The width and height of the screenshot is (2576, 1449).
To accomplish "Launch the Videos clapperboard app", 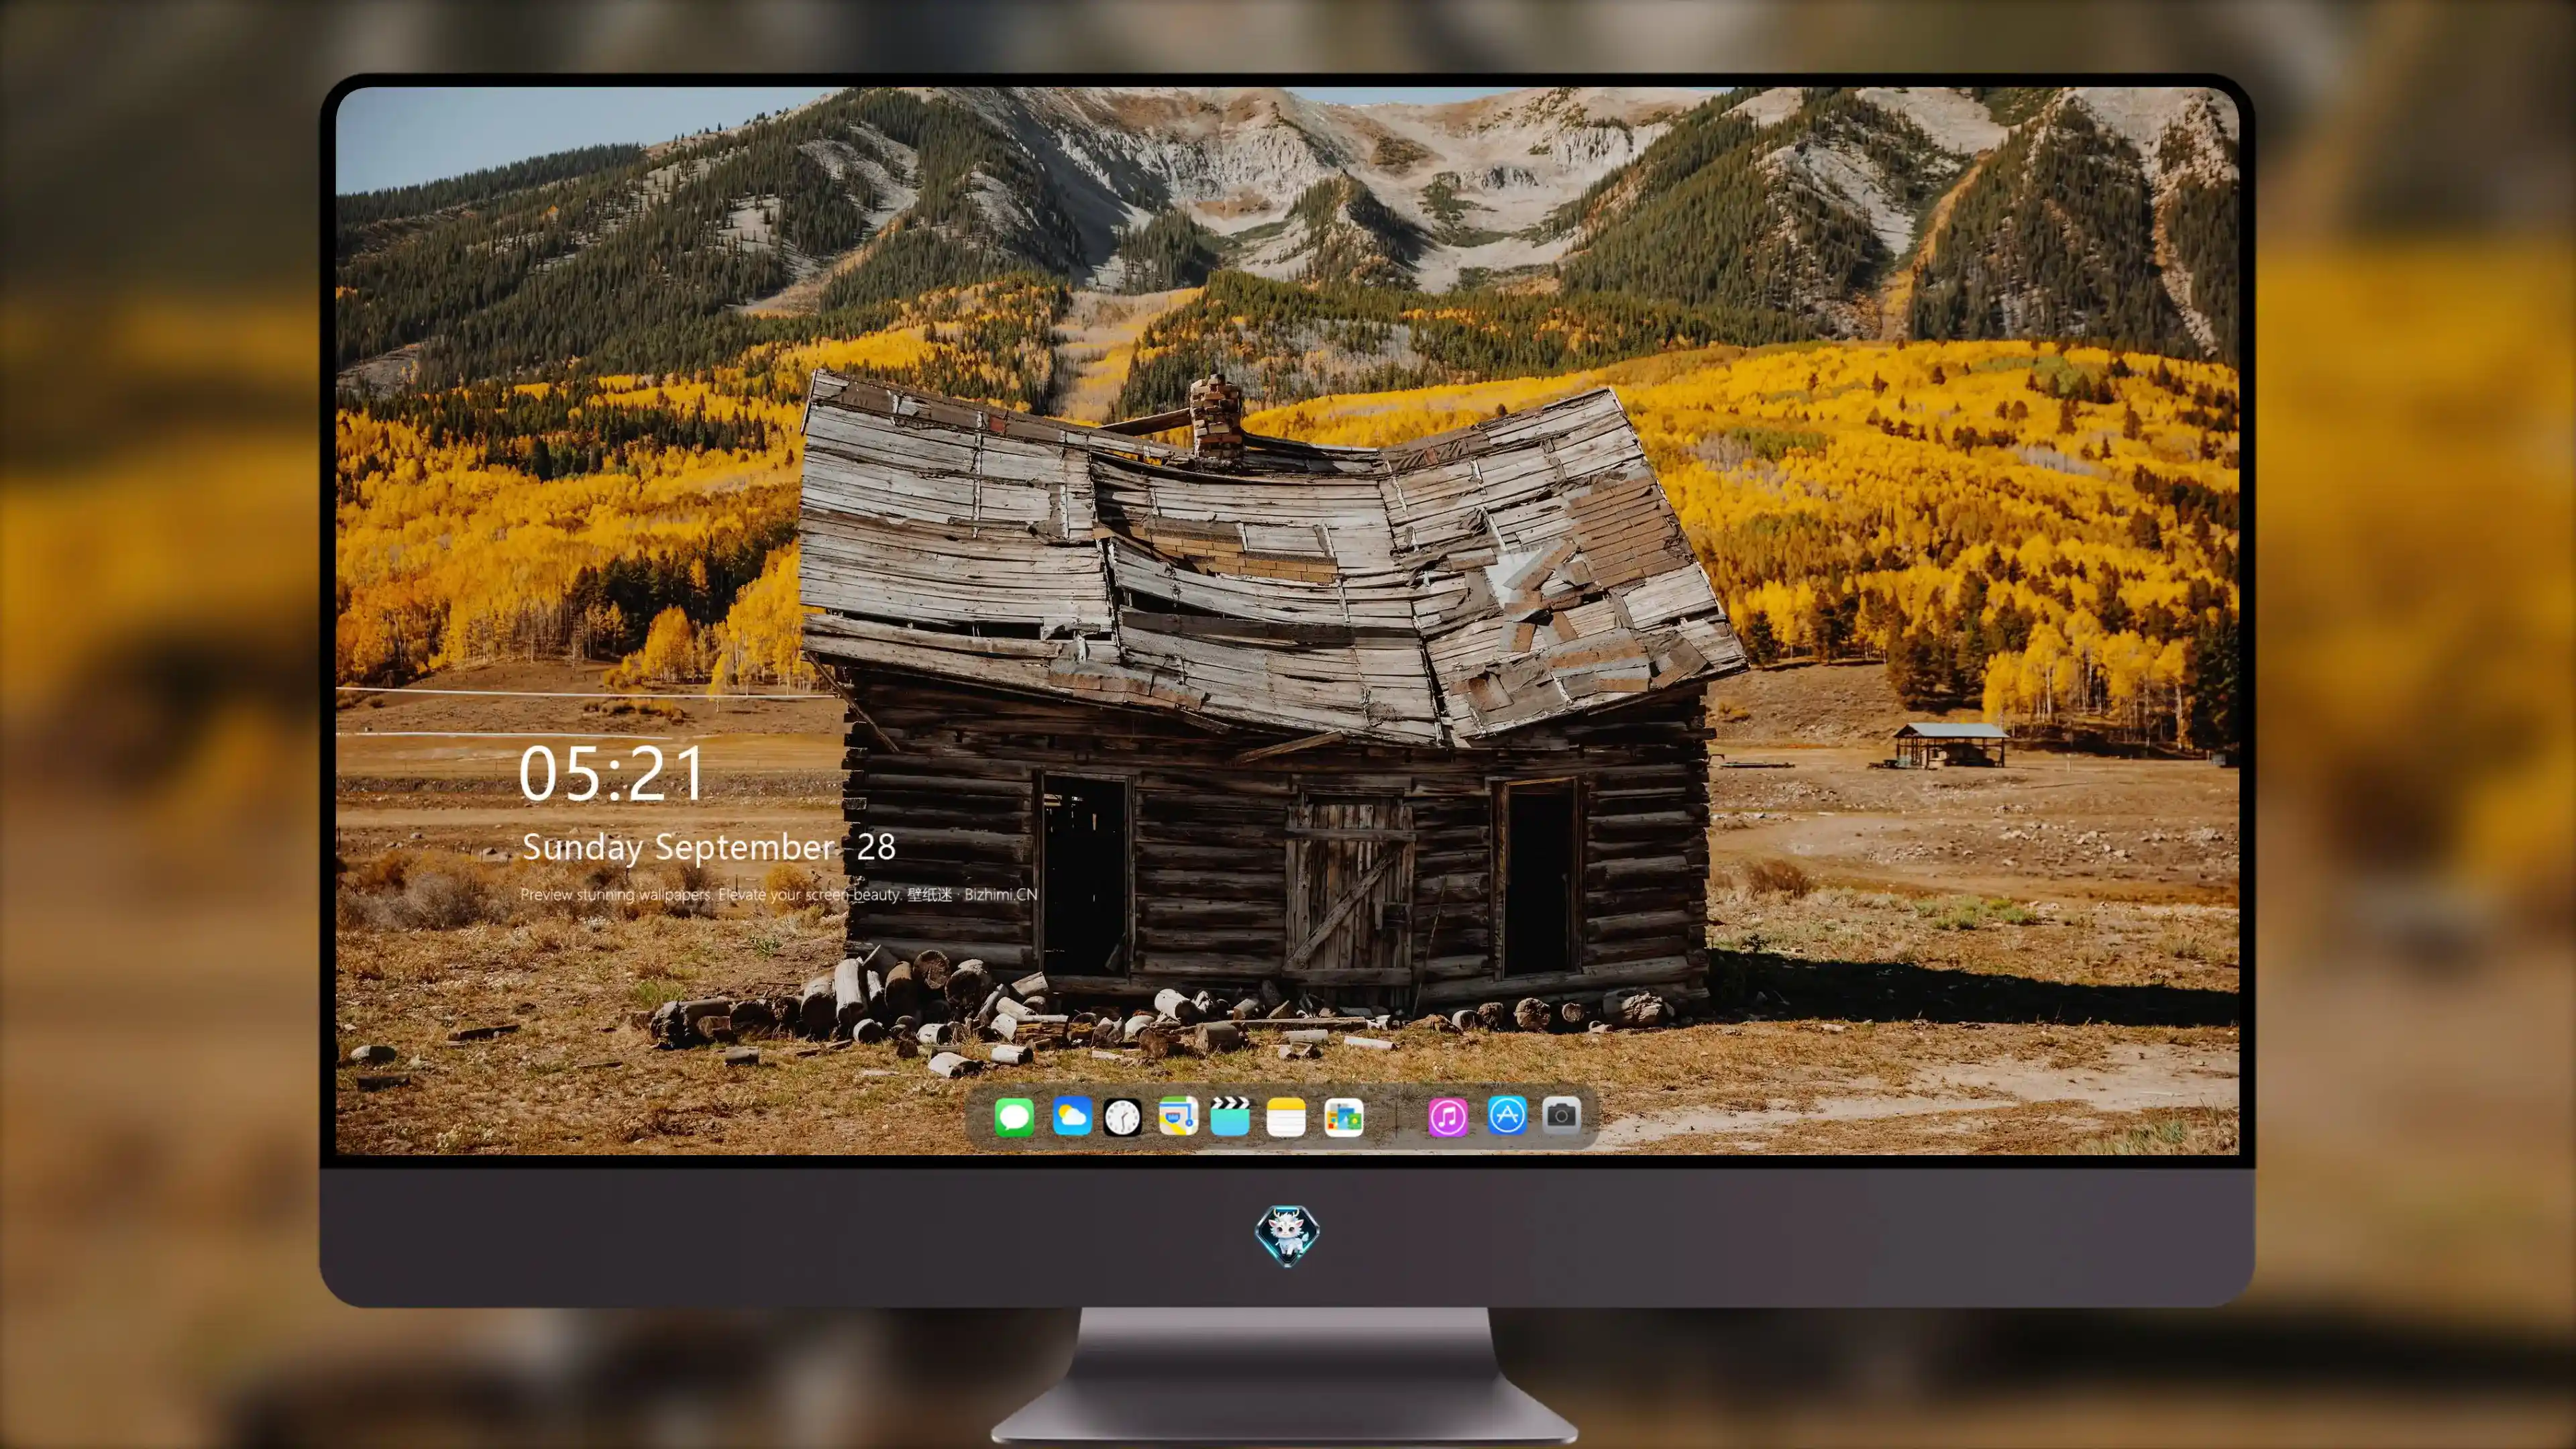I will (1230, 1116).
